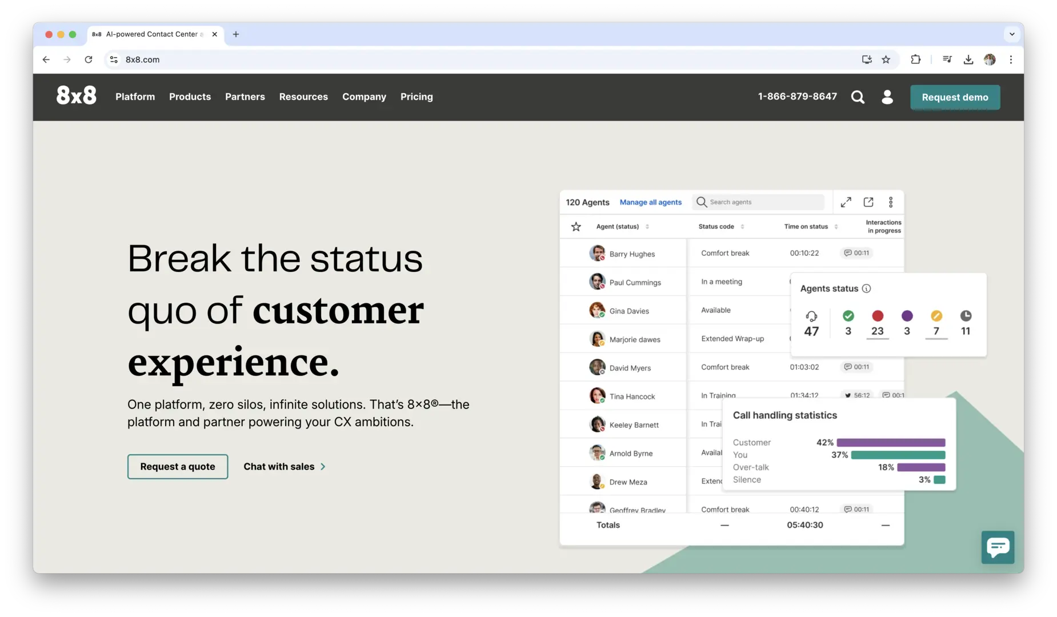The image size is (1057, 617).
Task: Open the browser downloads icon
Action: pos(968,59)
